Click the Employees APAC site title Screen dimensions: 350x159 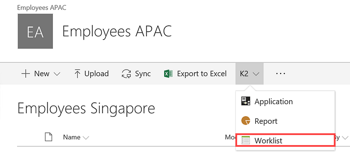(x=117, y=31)
